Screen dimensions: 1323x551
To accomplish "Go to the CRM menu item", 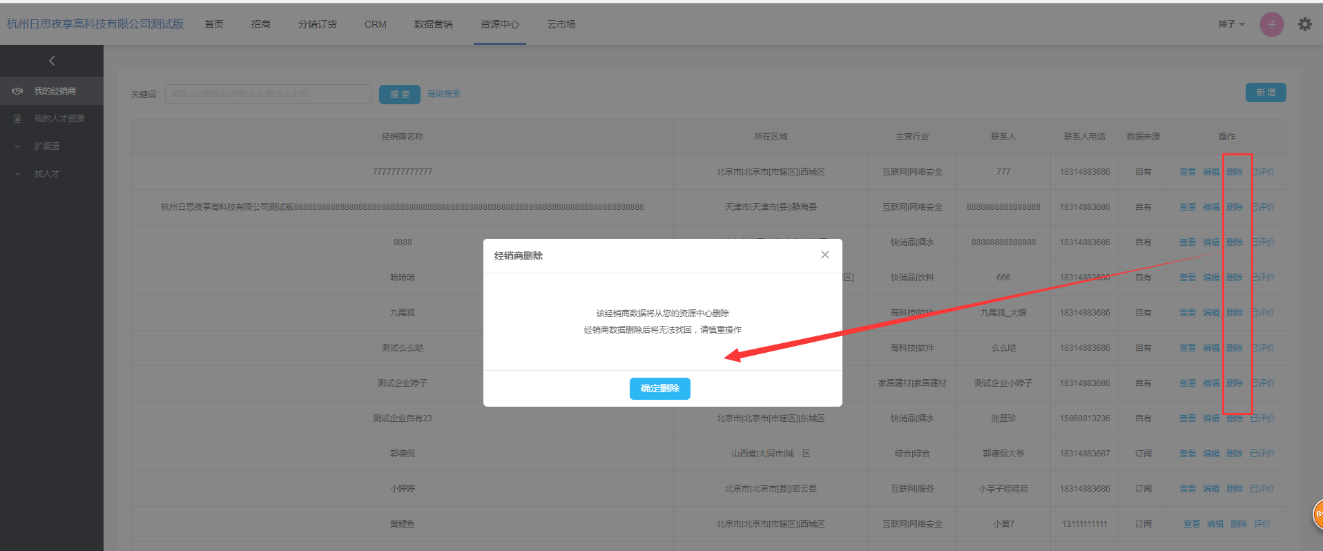I will 376,24.
